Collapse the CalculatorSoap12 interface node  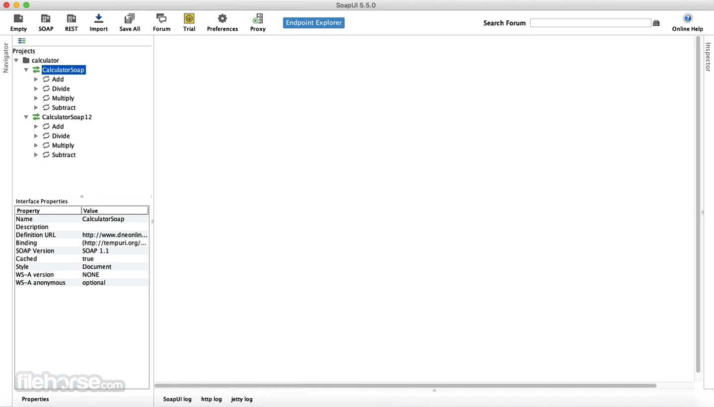[26, 117]
